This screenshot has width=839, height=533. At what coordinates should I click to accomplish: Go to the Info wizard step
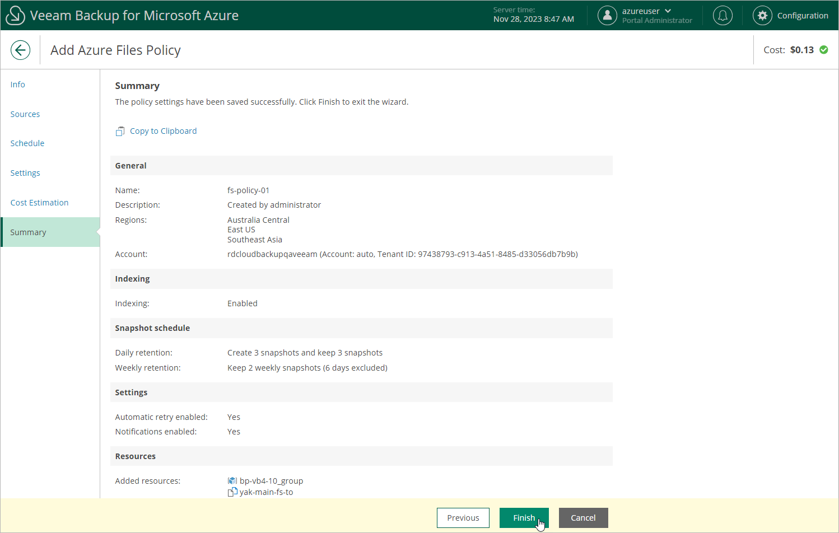tap(18, 85)
